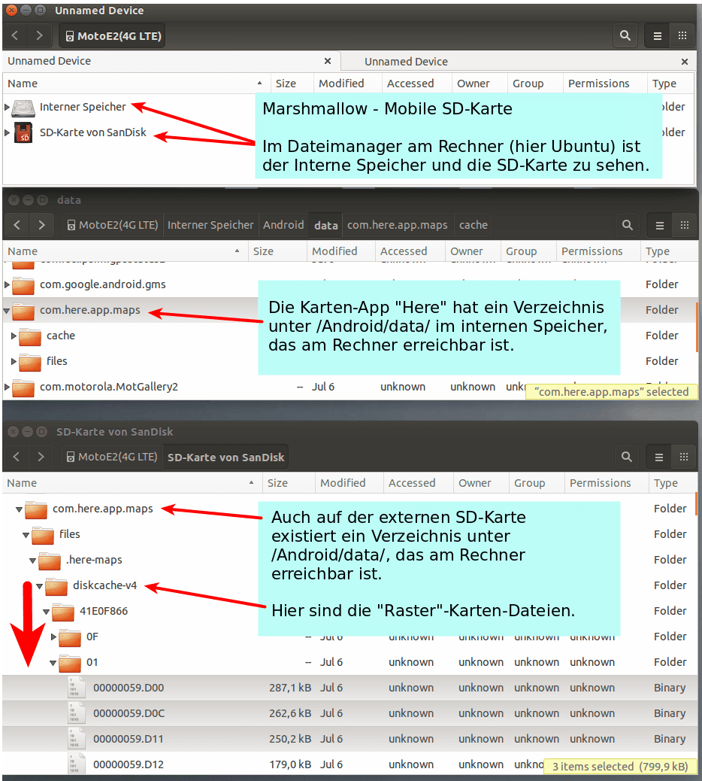Select folder name com.motorola.MotGallery2
The height and width of the screenshot is (781, 702).
pyautogui.click(x=109, y=387)
